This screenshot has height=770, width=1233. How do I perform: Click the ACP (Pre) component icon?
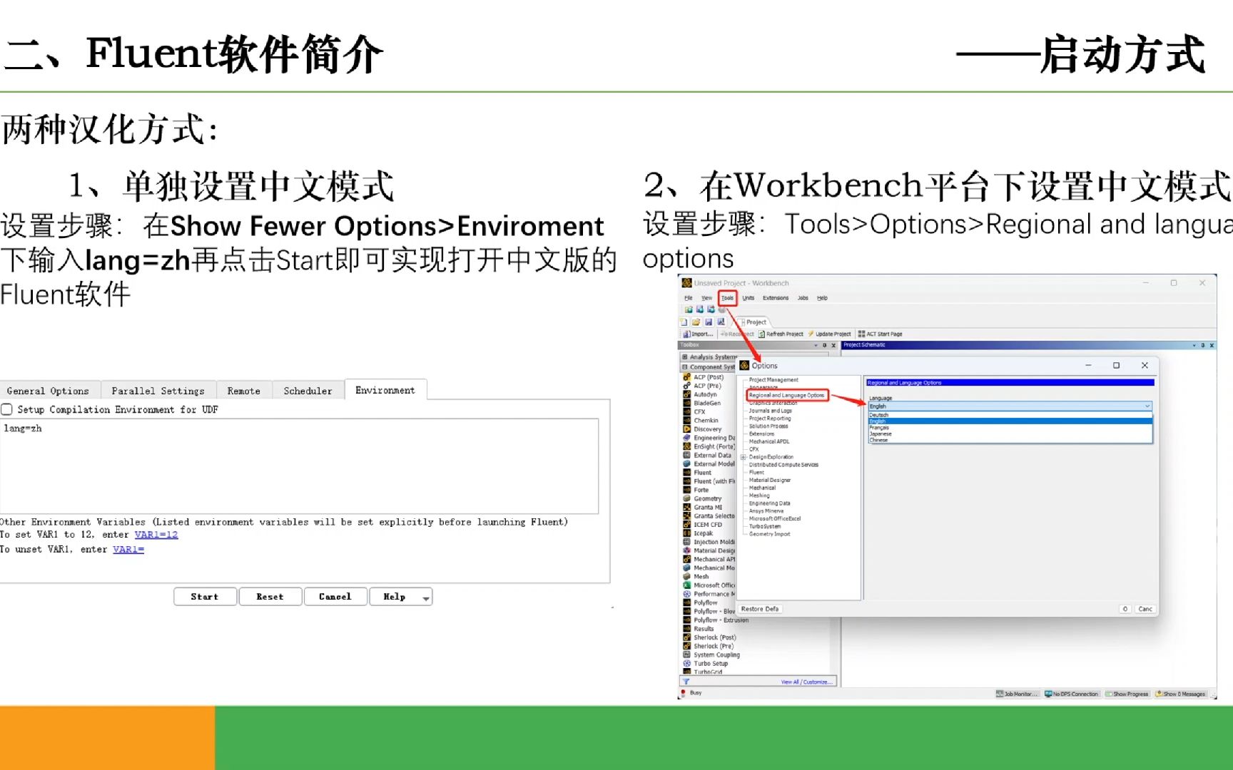pyautogui.click(x=687, y=386)
